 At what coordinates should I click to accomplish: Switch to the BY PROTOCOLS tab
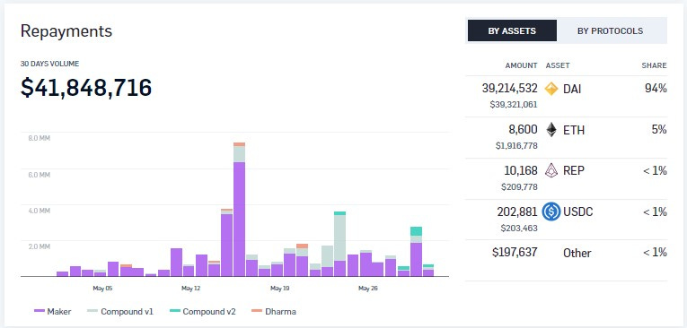610,30
